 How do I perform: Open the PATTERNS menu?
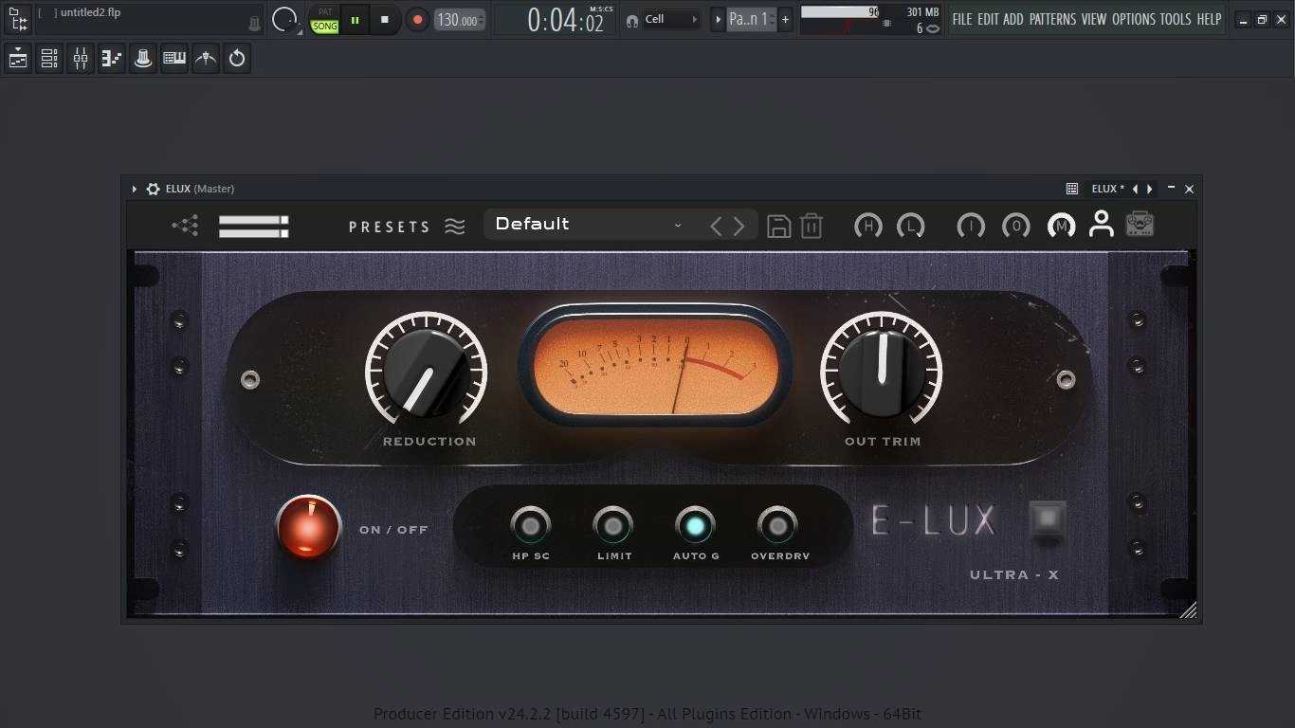[1052, 19]
